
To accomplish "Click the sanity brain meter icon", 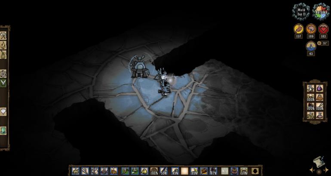I will coord(311,29).
